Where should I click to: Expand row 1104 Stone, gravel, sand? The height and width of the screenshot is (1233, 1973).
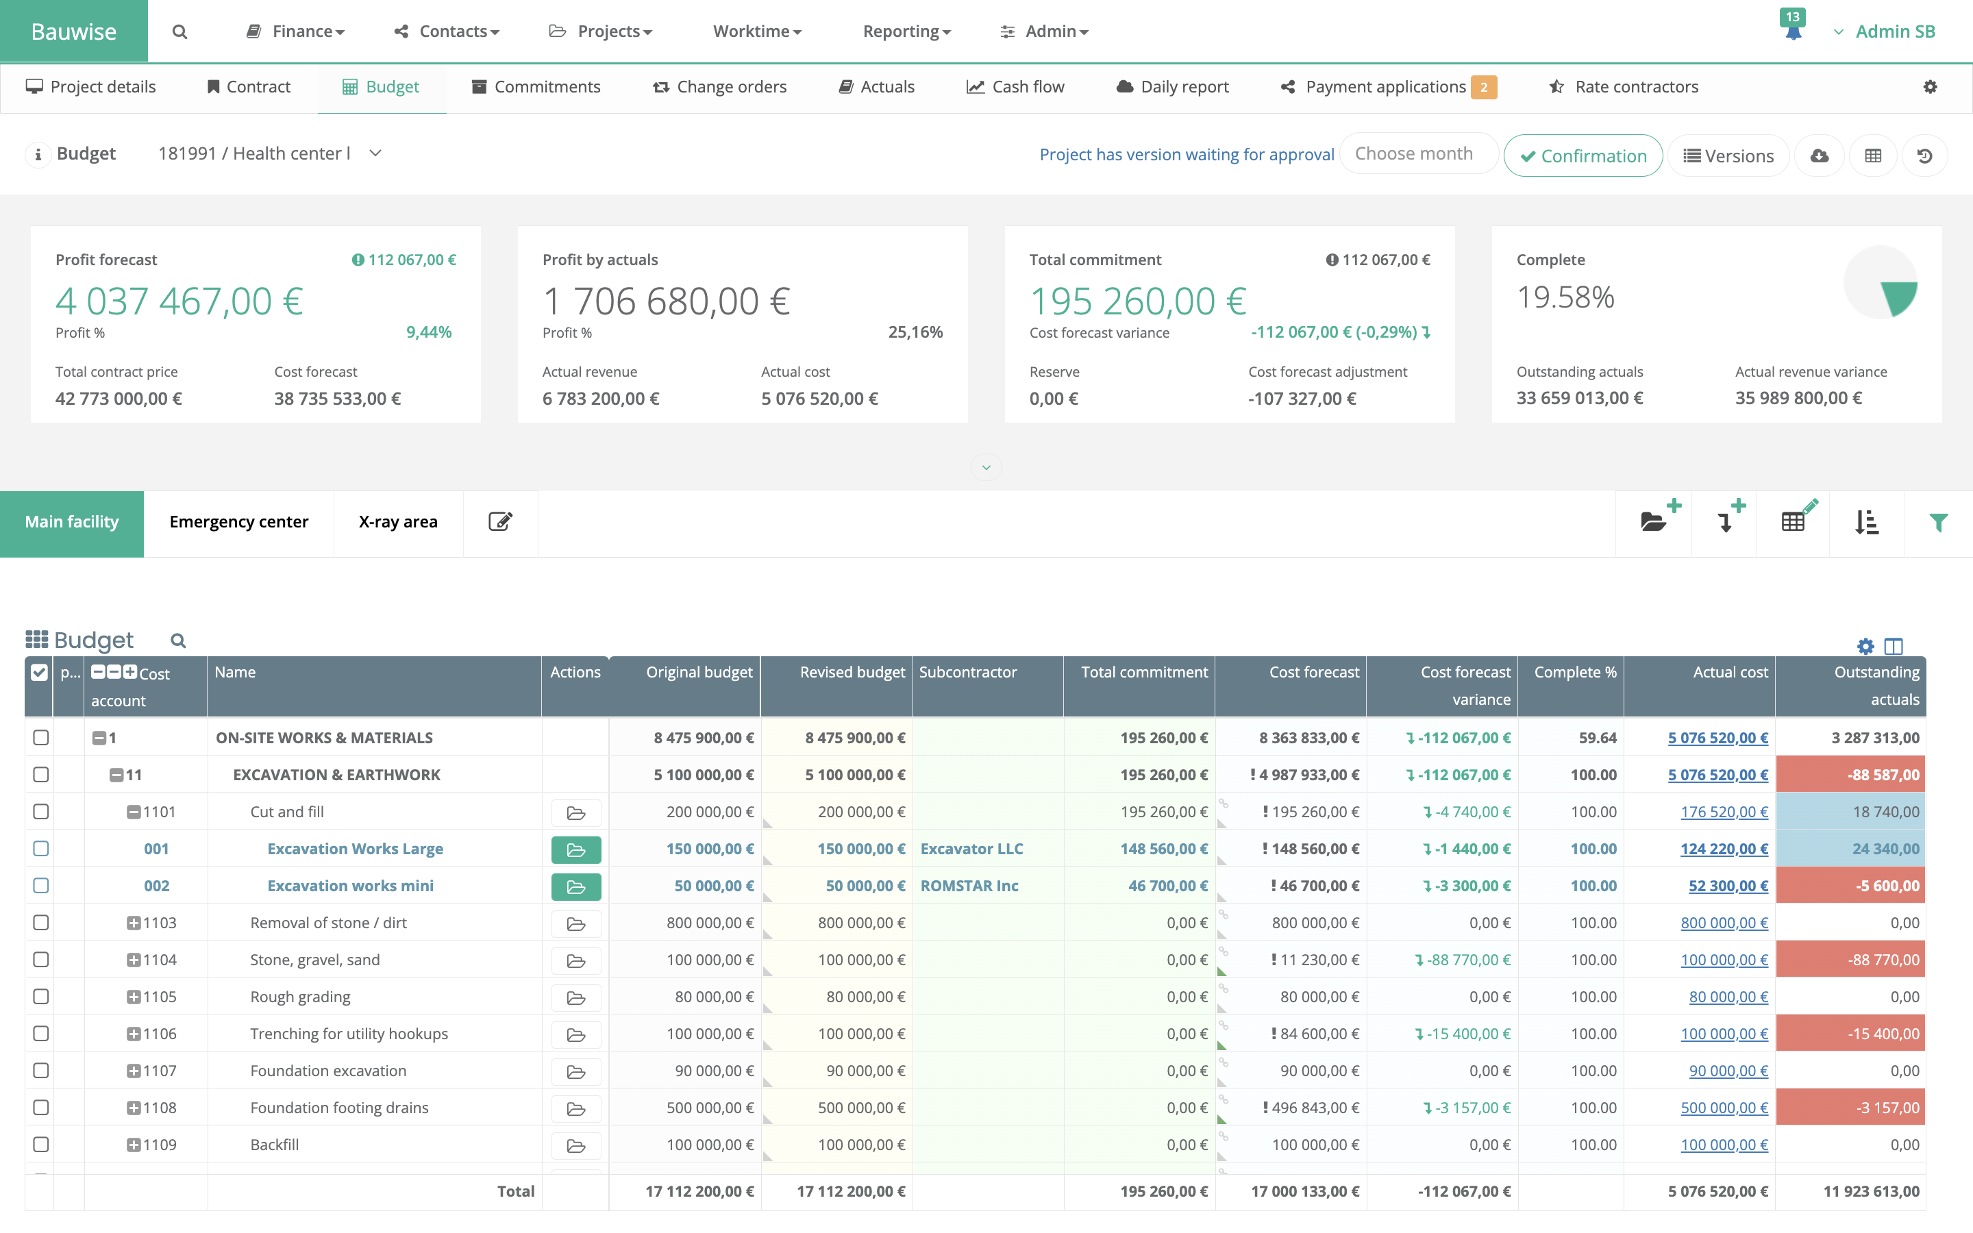(136, 959)
